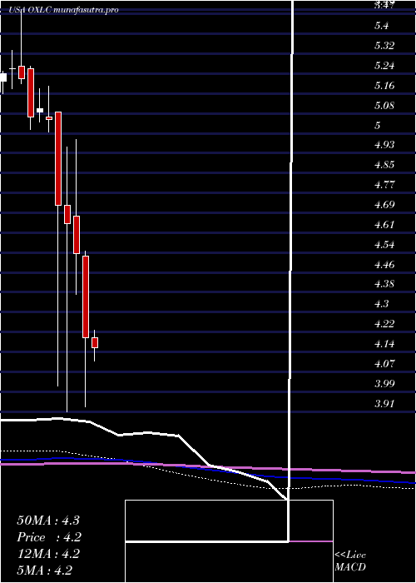Click the '5MA : 4.2' readout

pyautogui.click(x=45, y=570)
